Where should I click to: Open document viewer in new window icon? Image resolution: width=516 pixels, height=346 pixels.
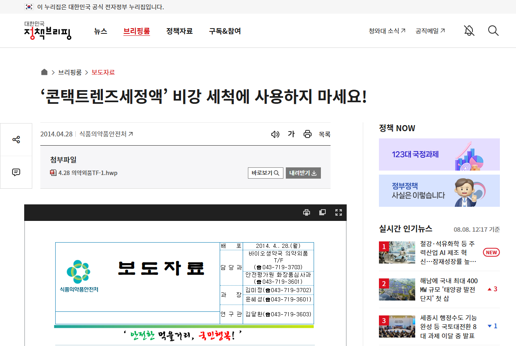click(322, 212)
